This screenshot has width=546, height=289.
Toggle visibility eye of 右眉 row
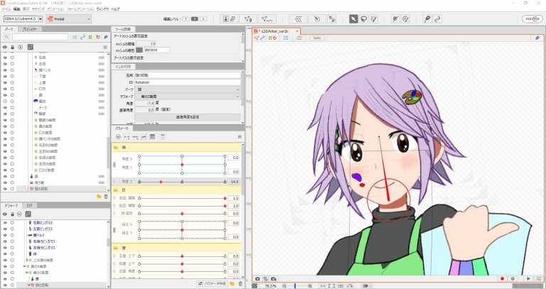coord(5,58)
